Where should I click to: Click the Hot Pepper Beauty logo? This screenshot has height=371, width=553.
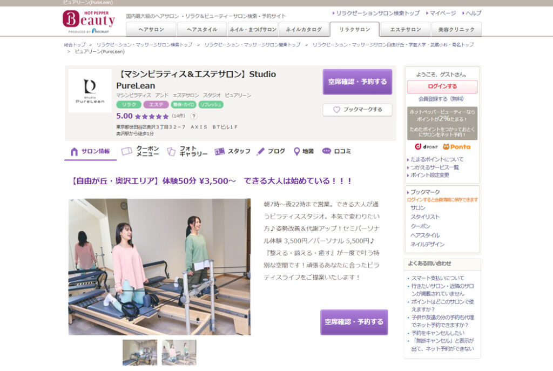click(x=89, y=20)
